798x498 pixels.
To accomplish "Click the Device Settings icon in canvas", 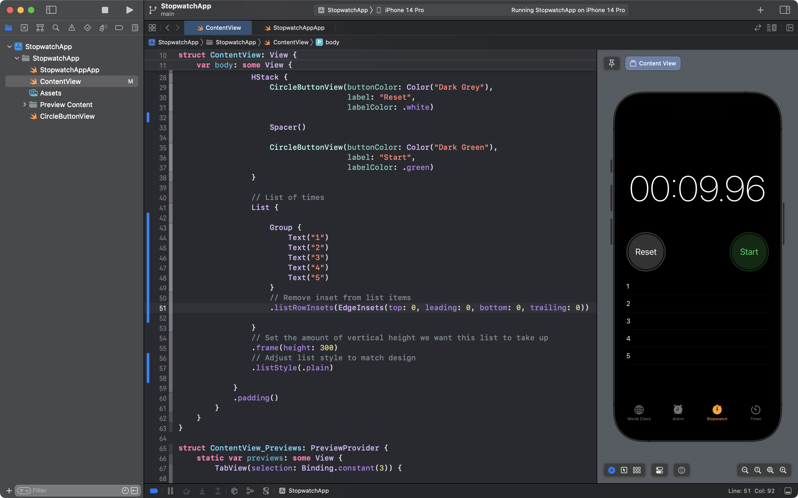I will 659,470.
